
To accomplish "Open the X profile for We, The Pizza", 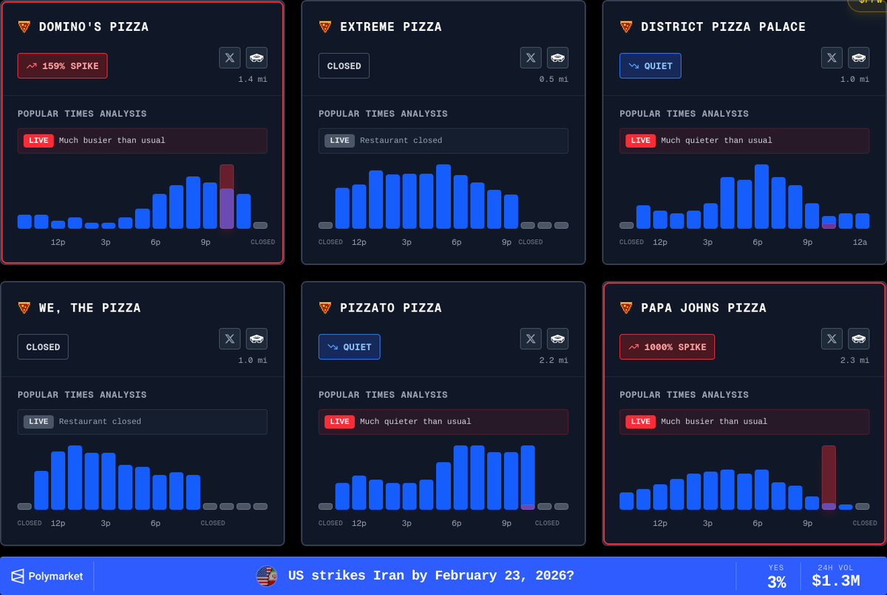I will click(x=229, y=339).
